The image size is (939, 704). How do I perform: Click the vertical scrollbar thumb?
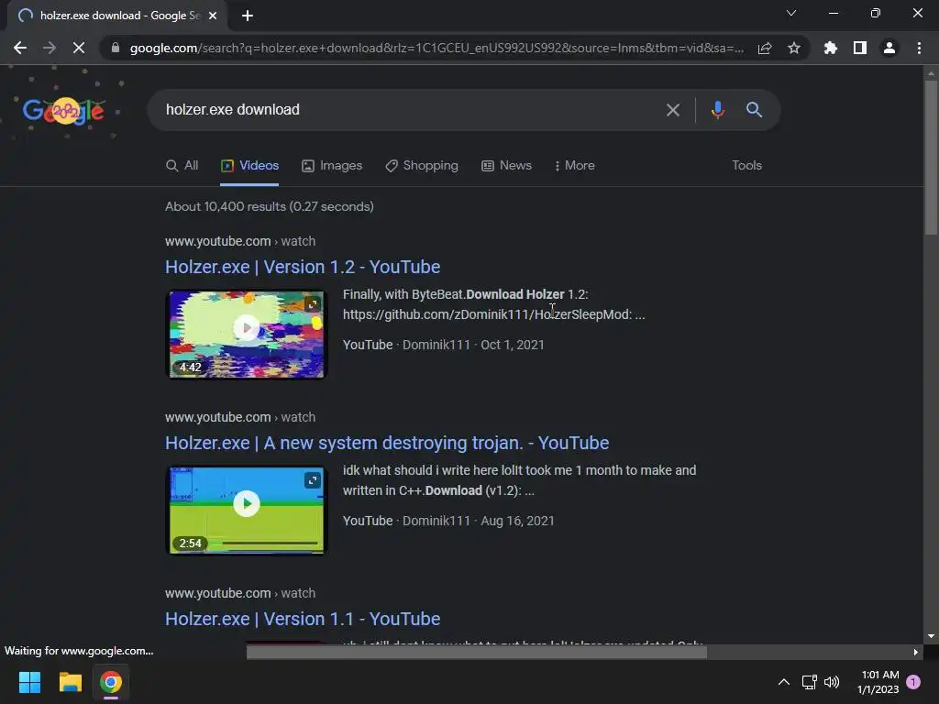(931, 157)
